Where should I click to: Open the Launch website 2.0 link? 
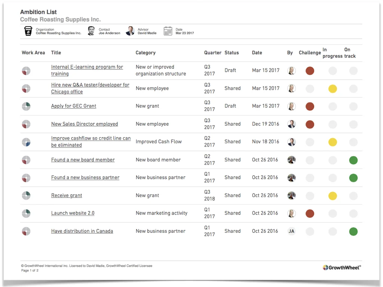(73, 213)
